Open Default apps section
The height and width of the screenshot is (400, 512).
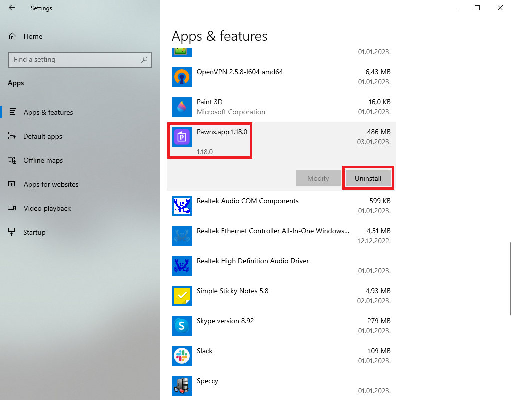[x=43, y=136]
